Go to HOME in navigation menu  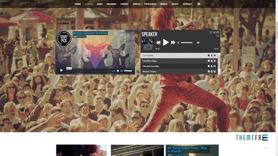pos(78,4)
